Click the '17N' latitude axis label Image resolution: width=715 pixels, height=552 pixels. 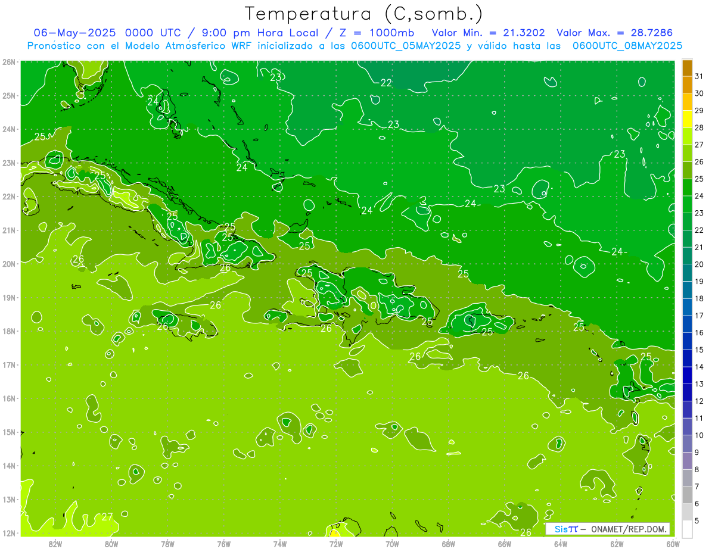click(9, 365)
